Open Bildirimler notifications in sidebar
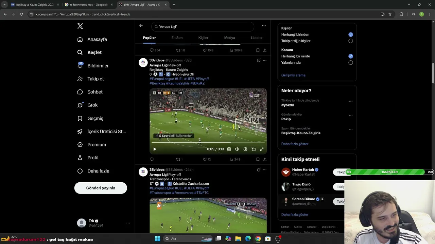Image resolution: width=435 pixels, height=244 pixels. coord(93,66)
